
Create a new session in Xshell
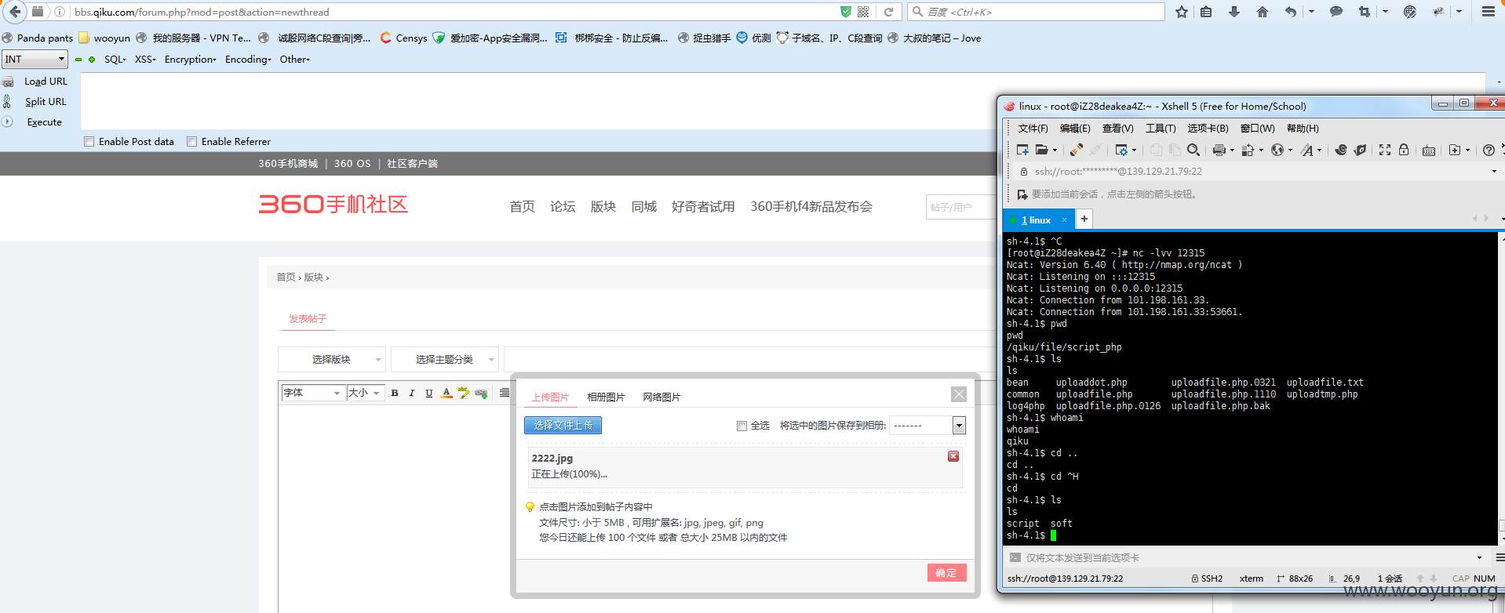[1022, 150]
